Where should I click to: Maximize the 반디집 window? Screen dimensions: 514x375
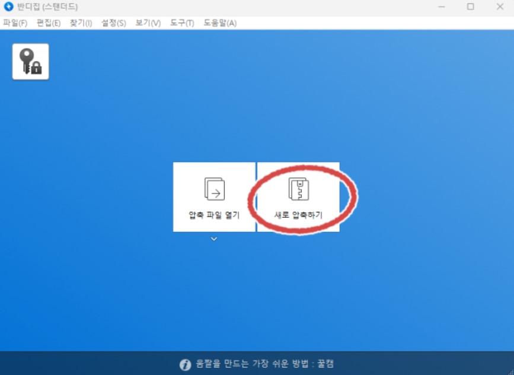pos(470,7)
